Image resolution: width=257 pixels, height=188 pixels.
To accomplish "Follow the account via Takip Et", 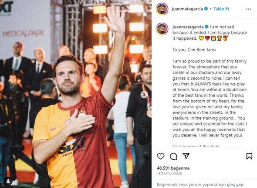I will (x=221, y=9).
